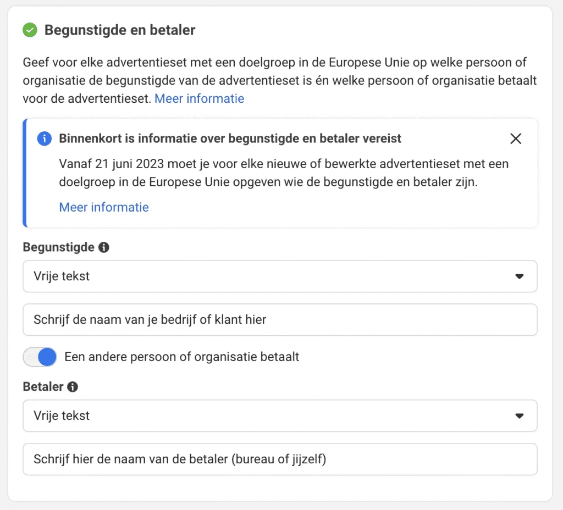Focus the 'naam van je bedrijf of klant' field
The image size is (563, 510).
point(280,320)
